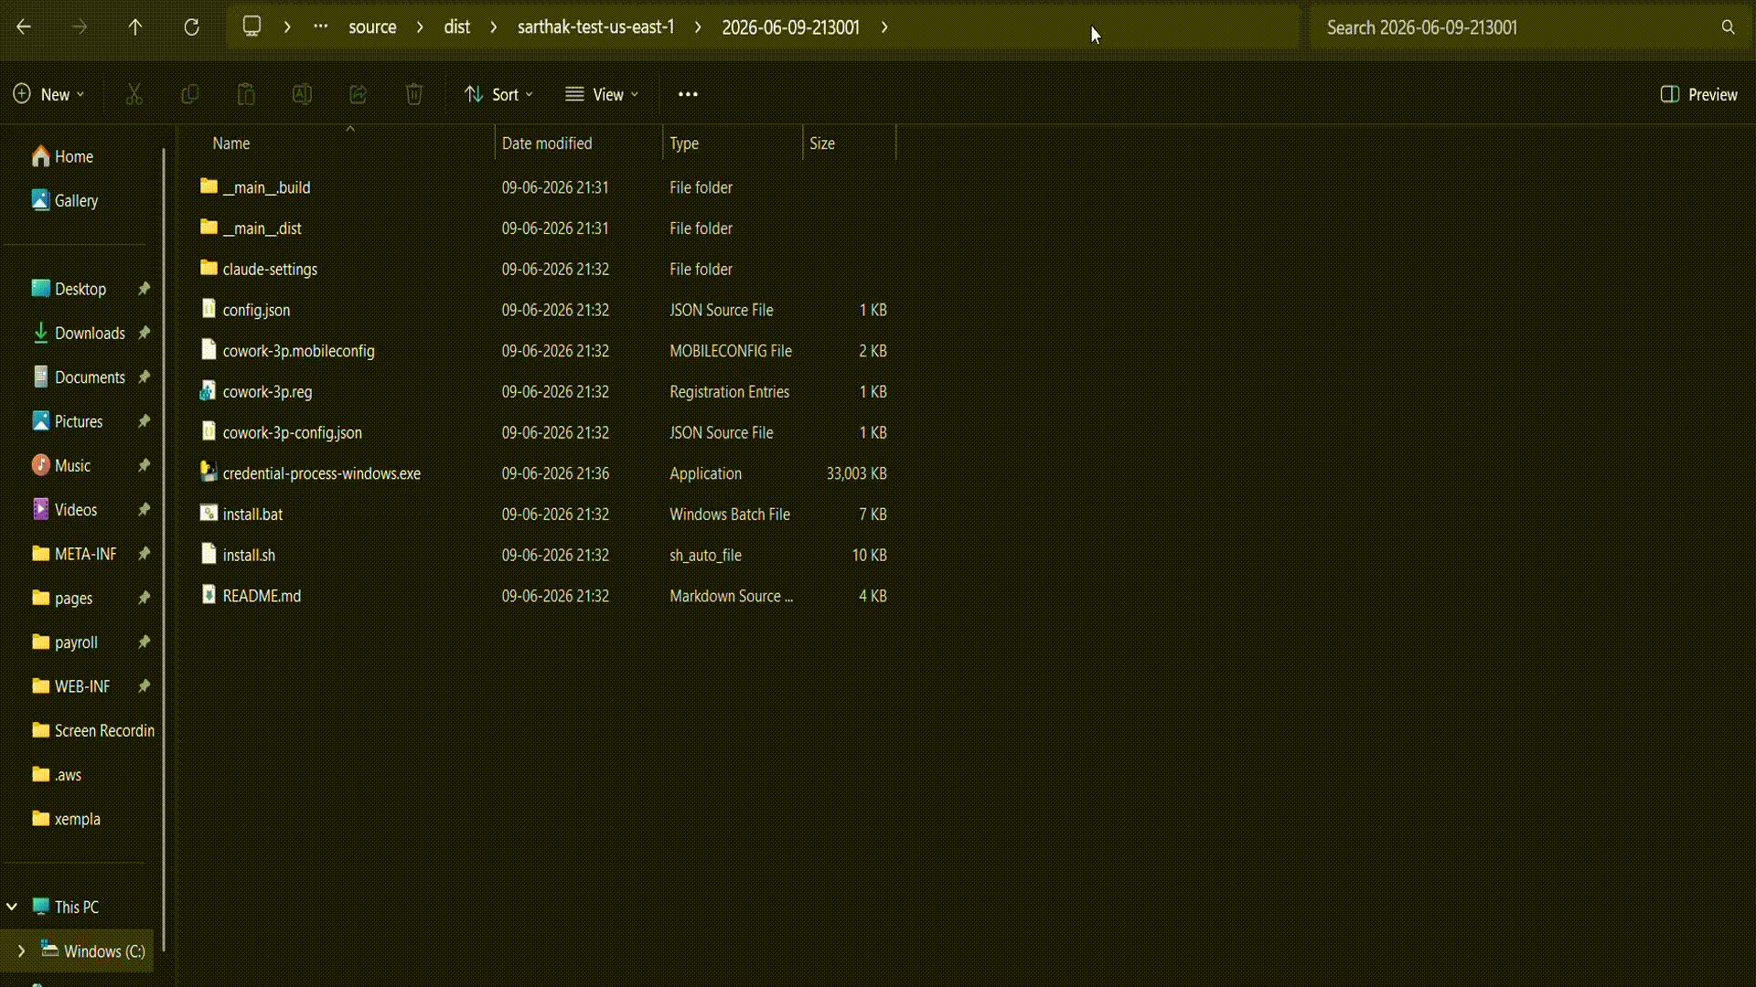Select the README.md file
Screen dimensions: 1756x987
pos(262,596)
